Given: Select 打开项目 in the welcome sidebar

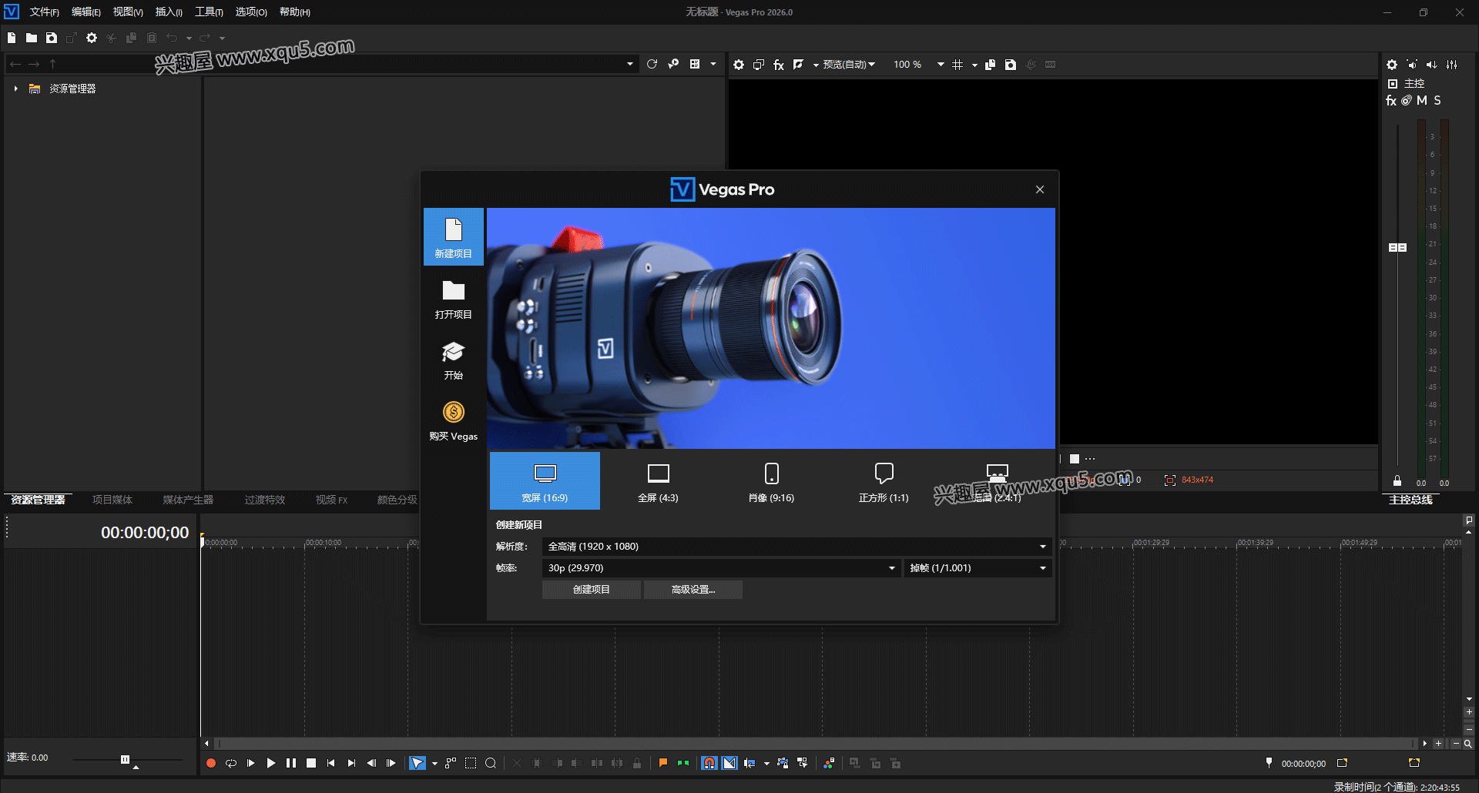Looking at the screenshot, I should coord(453,299).
